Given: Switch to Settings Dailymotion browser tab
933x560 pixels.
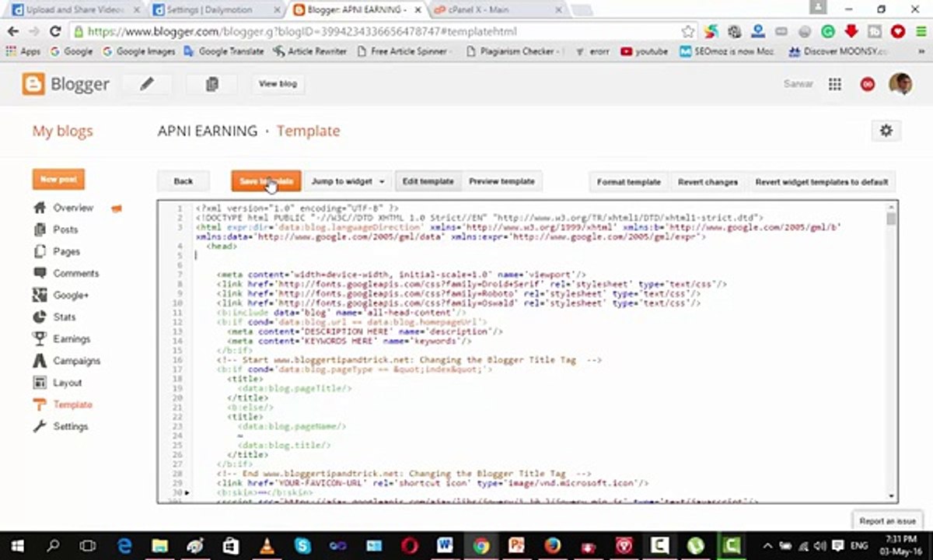Looking at the screenshot, I should (215, 10).
